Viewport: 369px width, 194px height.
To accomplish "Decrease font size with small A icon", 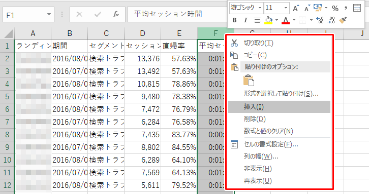I will click(307, 8).
